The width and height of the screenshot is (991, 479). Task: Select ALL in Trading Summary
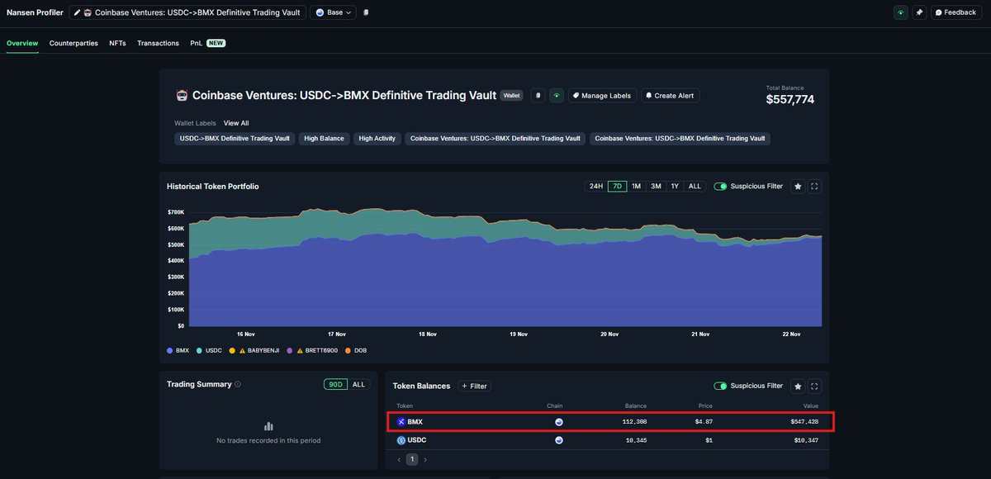coord(358,384)
